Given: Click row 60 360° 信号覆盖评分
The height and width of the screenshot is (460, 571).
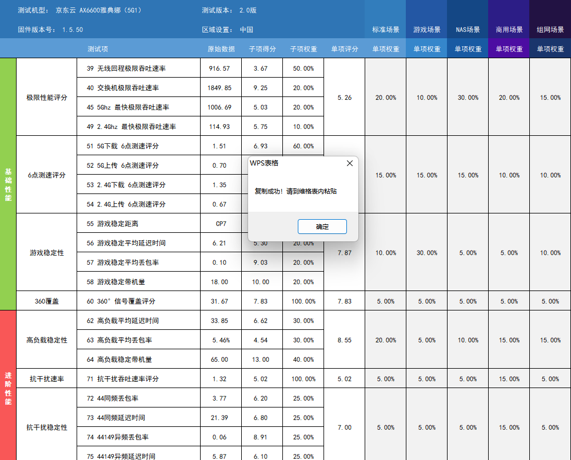Looking at the screenshot, I should pos(138,301).
